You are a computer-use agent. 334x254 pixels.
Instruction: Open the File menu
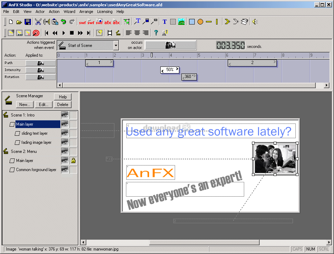point(6,12)
